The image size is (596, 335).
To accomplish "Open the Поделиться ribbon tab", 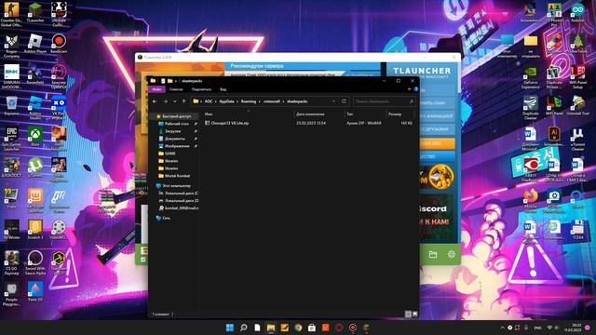I will (201, 89).
